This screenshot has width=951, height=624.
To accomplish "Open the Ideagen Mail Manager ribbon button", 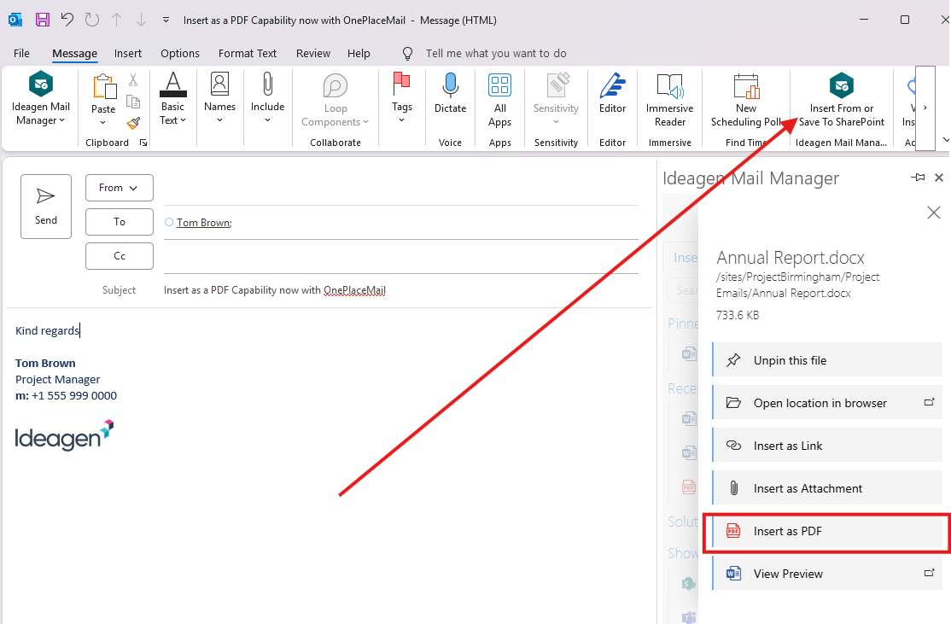I will (x=41, y=99).
